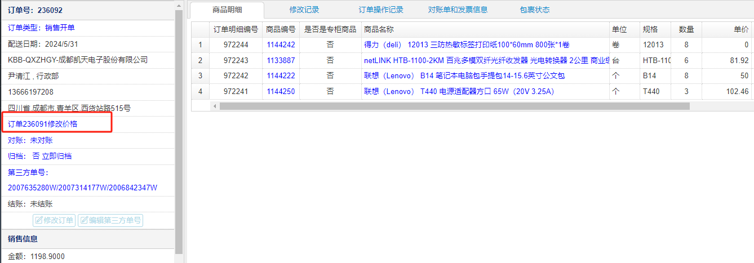This screenshot has width=754, height=263.
Task: Select detail number cell 972244
Action: pos(236,45)
